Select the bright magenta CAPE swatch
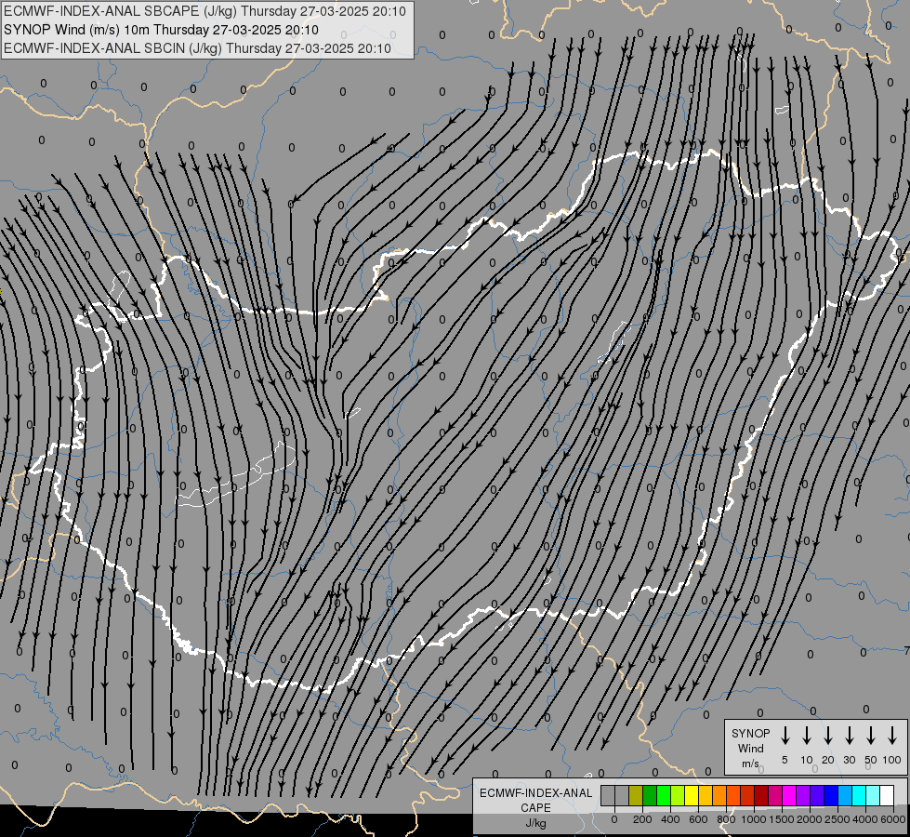 point(789,795)
